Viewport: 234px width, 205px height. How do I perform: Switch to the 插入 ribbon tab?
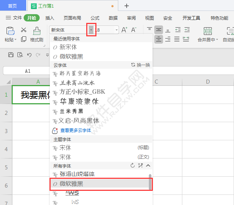tap(50, 18)
